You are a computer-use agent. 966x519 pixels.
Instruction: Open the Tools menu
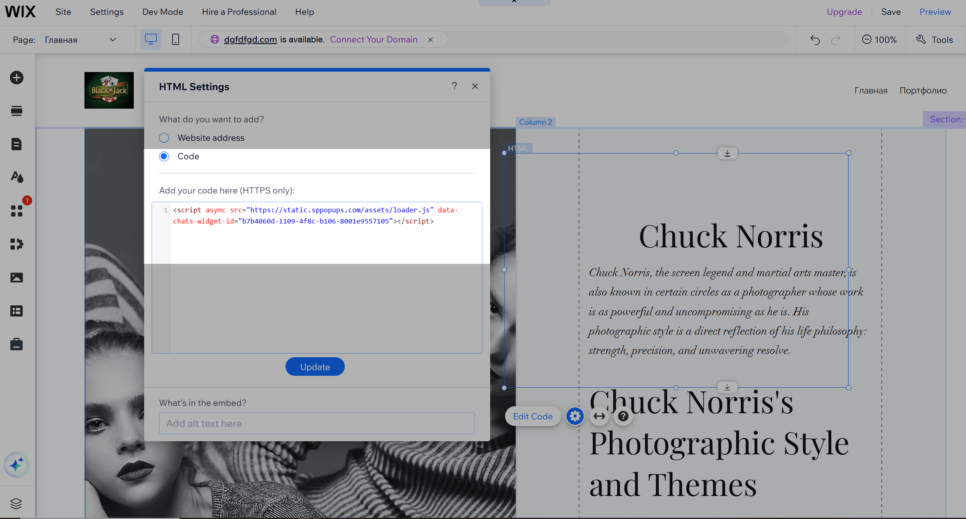pyautogui.click(x=935, y=40)
